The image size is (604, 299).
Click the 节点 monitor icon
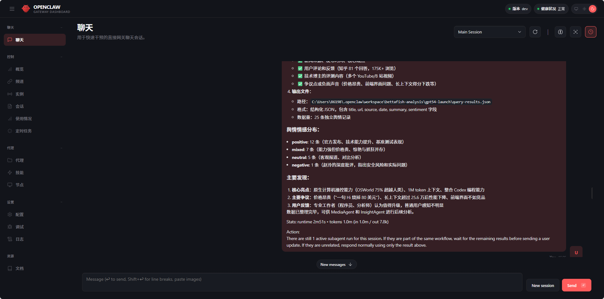tap(10, 185)
